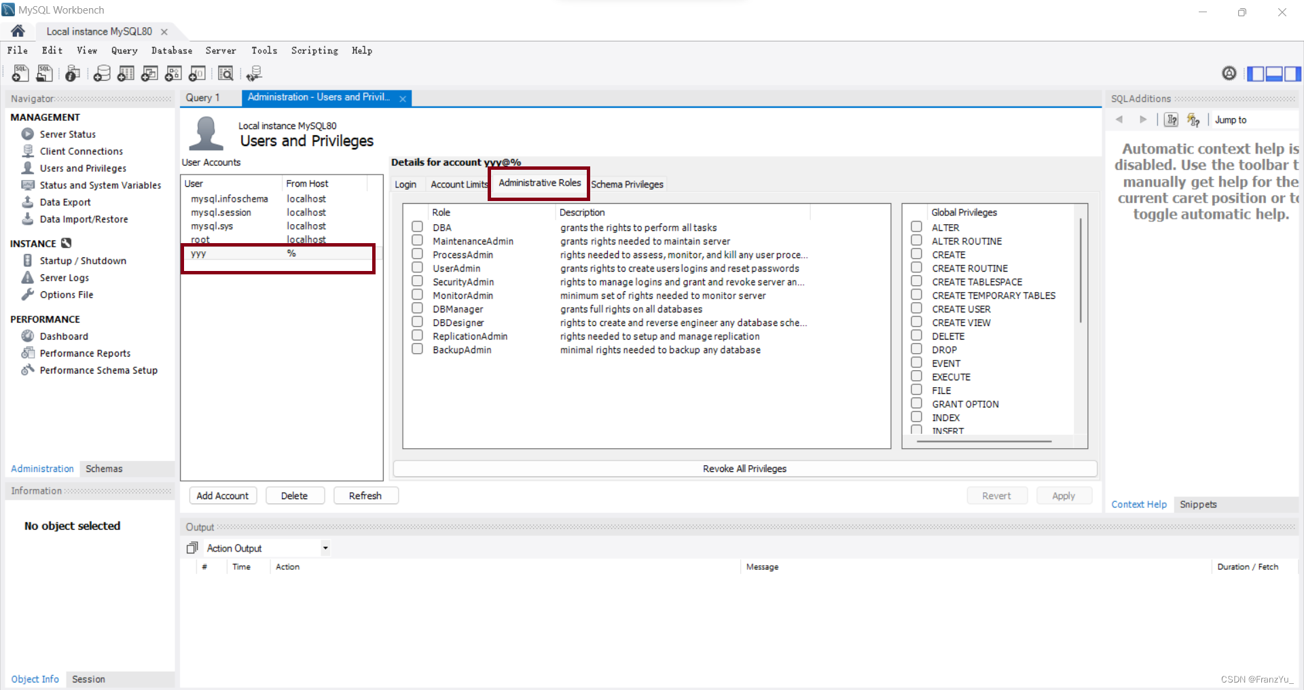The height and width of the screenshot is (690, 1304).
Task: Click the Data Export icon
Action: (x=28, y=202)
